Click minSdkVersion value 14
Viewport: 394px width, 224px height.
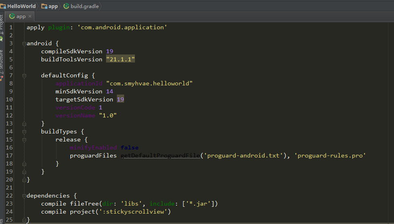(110, 91)
